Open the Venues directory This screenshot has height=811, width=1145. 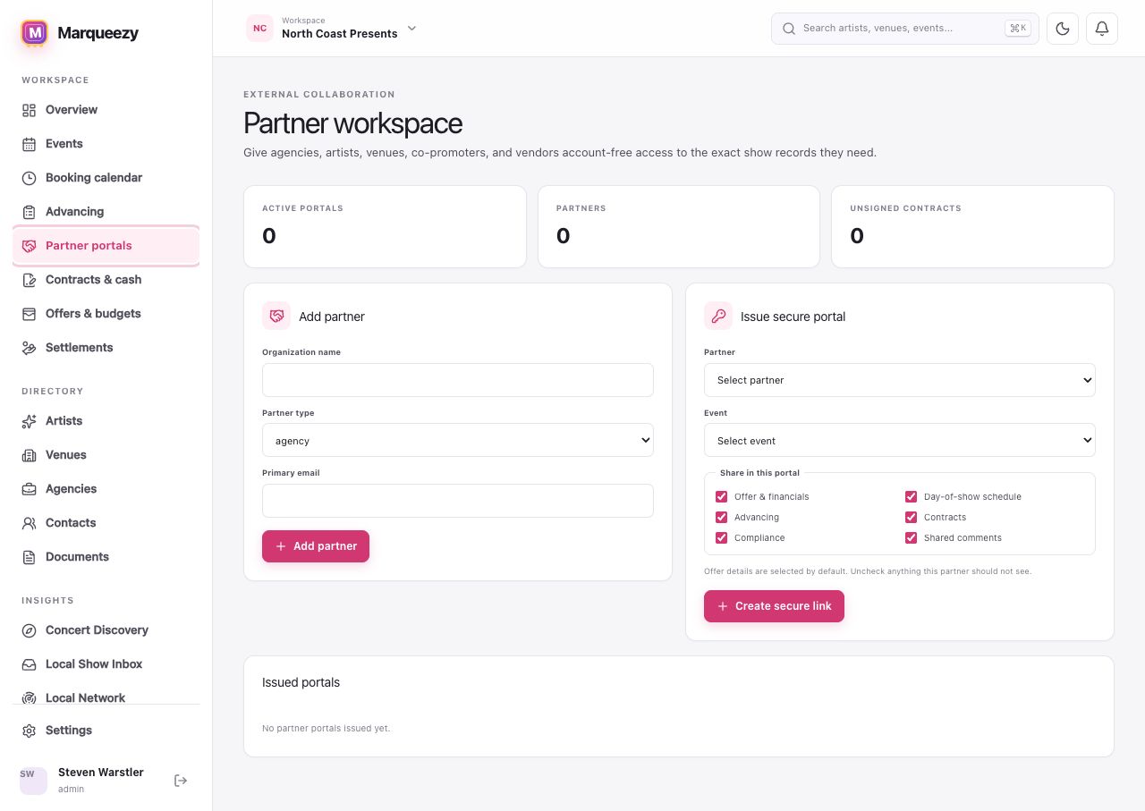pyautogui.click(x=106, y=455)
